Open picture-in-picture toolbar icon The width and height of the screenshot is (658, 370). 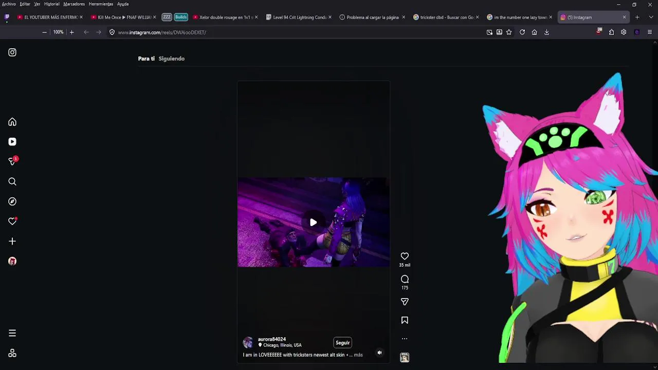(x=489, y=32)
